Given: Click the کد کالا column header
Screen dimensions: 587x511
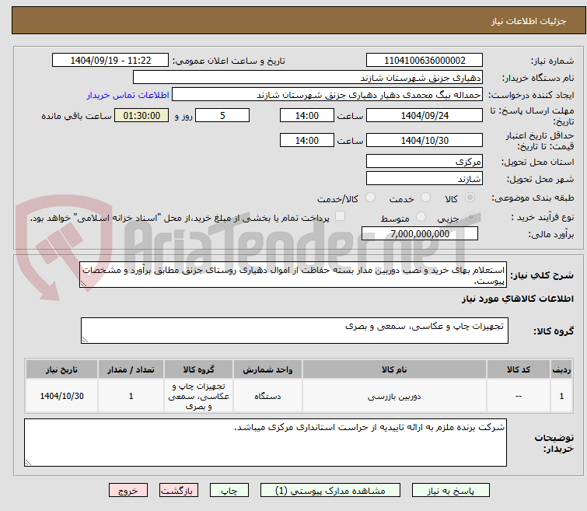Looking at the screenshot, I should tap(519, 369).
